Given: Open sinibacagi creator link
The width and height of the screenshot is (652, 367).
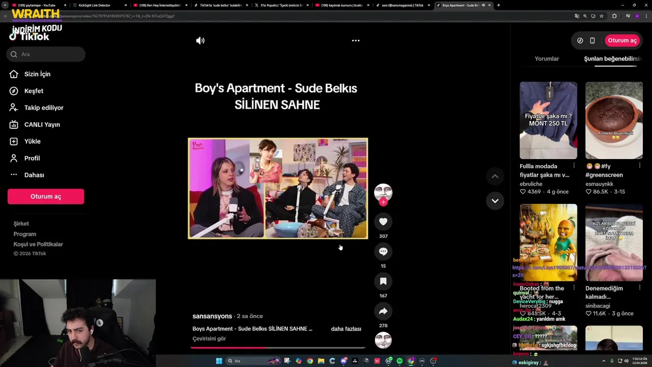Looking at the screenshot, I should click(x=597, y=306).
